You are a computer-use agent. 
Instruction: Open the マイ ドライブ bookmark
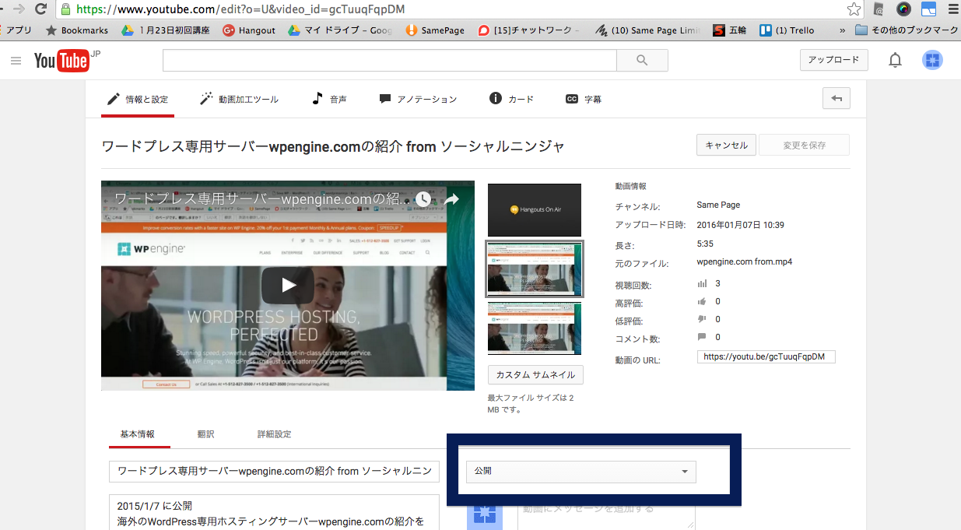pos(340,30)
